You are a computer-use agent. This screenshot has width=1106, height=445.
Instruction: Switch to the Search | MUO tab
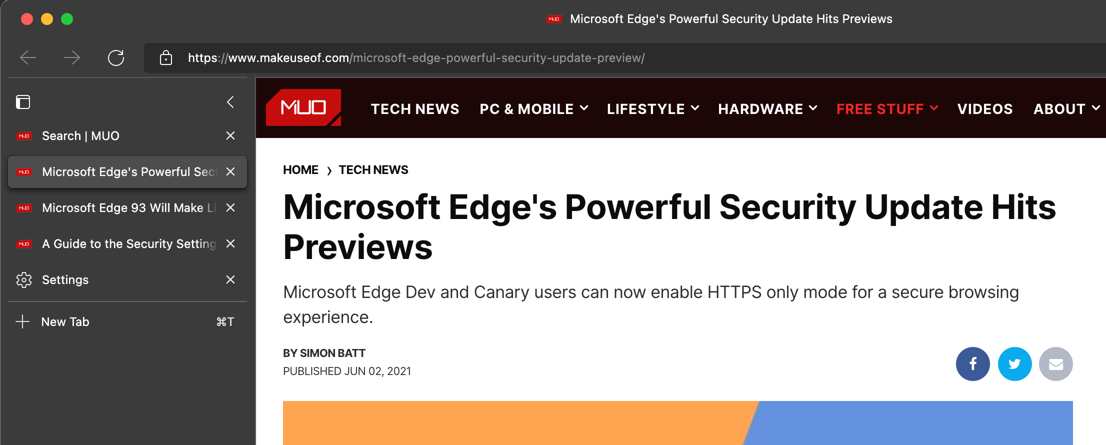[x=80, y=136]
